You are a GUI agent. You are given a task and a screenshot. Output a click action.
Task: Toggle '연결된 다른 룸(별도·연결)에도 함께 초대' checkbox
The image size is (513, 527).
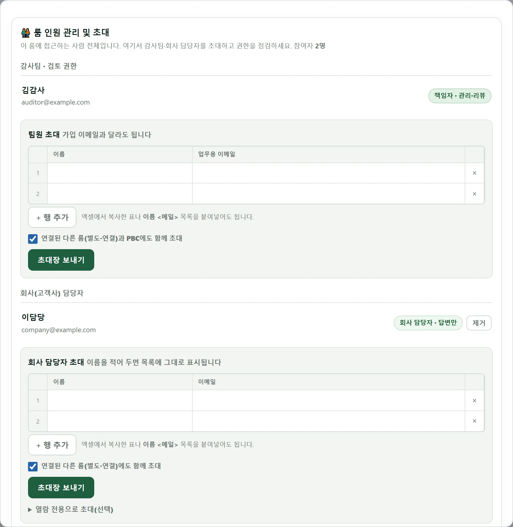33,466
